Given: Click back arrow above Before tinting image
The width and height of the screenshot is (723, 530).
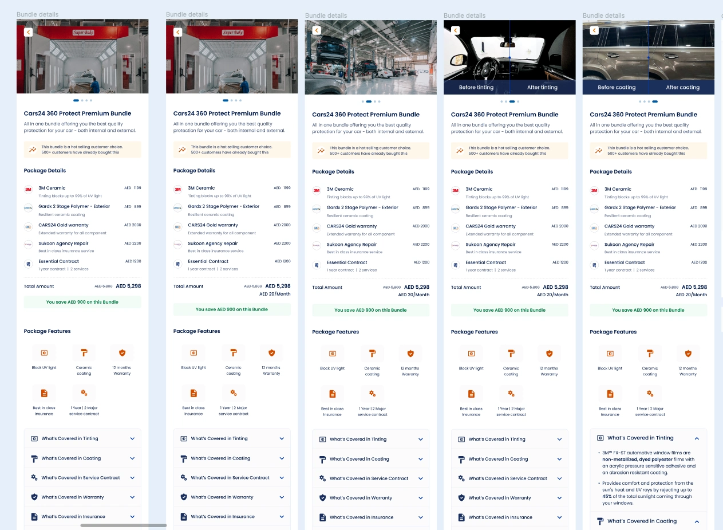Looking at the screenshot, I should click(456, 30).
